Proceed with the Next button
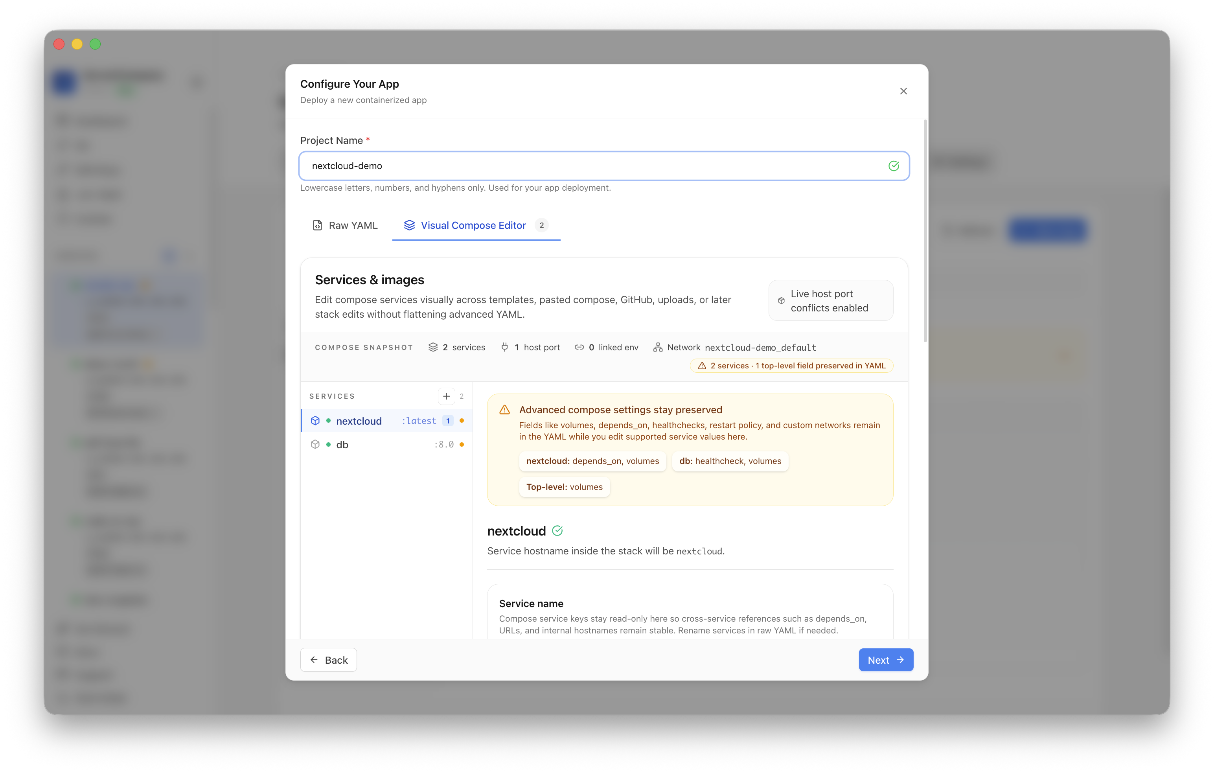Screen dimensions: 1214x773 pyautogui.click(x=886, y=660)
